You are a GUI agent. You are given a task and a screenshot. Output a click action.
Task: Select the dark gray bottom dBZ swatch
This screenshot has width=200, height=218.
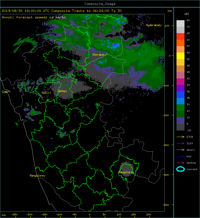click(180, 127)
